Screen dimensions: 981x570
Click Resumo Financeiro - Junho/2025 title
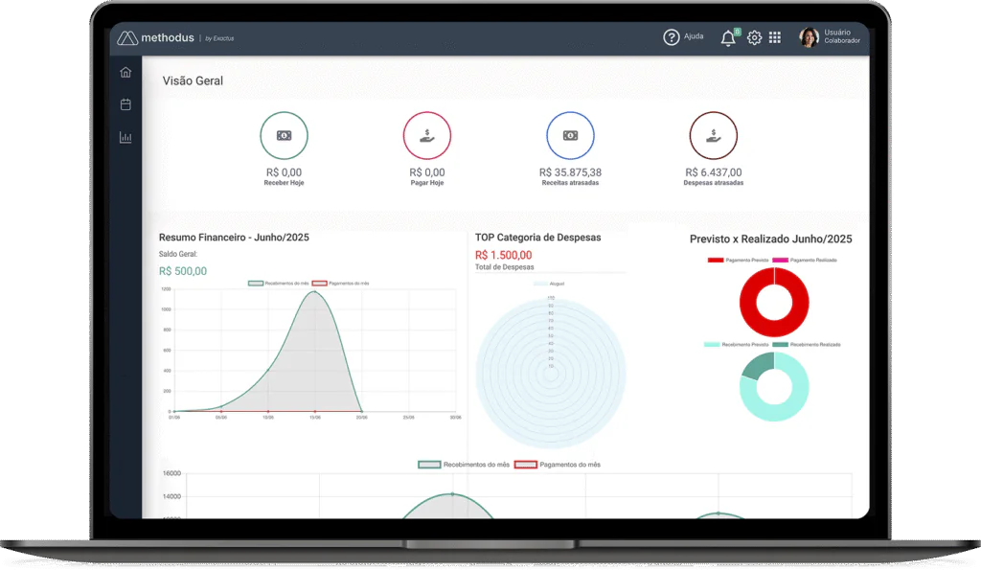(x=234, y=238)
